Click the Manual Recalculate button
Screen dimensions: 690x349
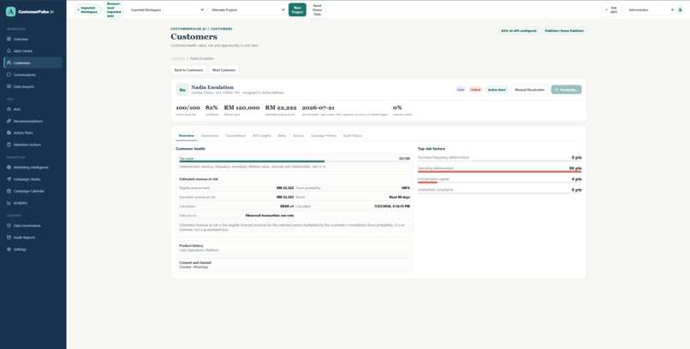coord(530,90)
